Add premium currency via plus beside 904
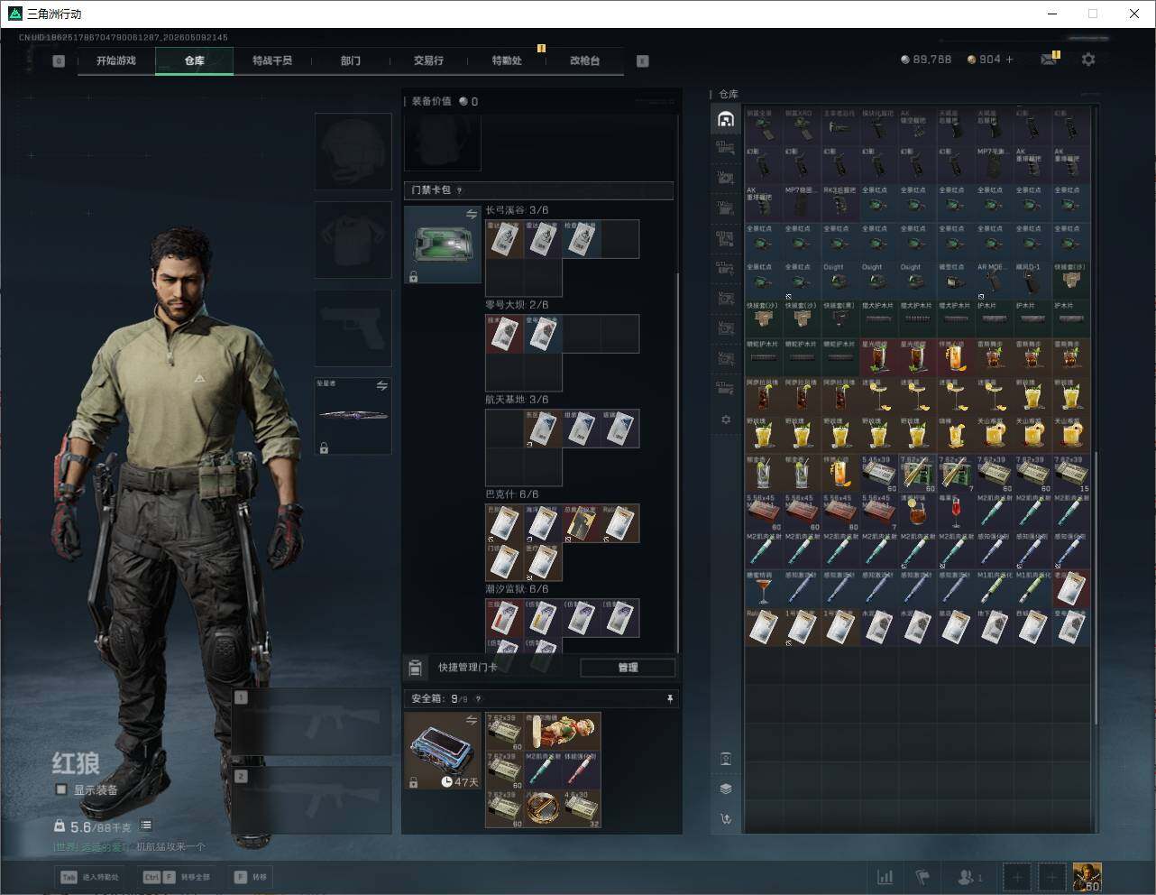 click(1009, 60)
